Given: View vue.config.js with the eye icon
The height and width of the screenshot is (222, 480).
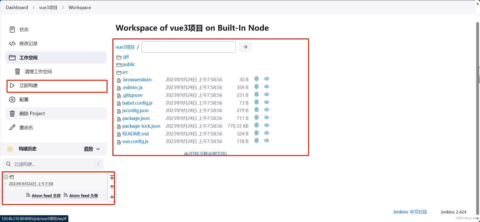Looking at the screenshot, I should pyautogui.click(x=267, y=141).
